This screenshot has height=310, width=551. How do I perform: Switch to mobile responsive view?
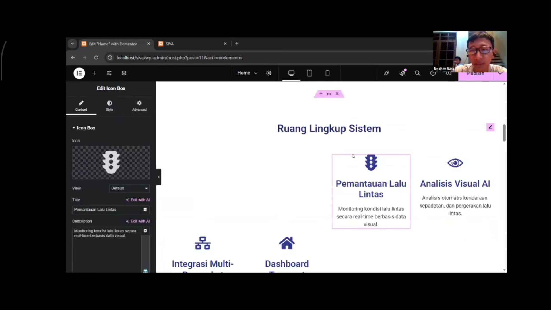click(x=327, y=73)
